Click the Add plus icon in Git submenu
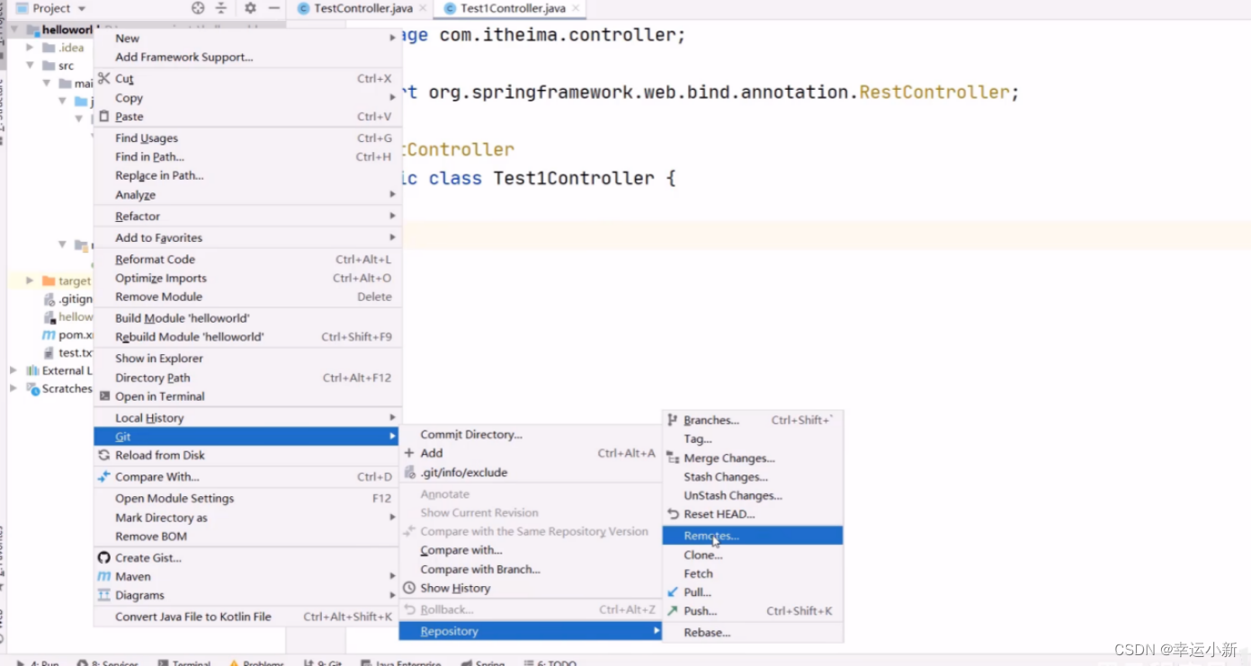 pyautogui.click(x=409, y=453)
